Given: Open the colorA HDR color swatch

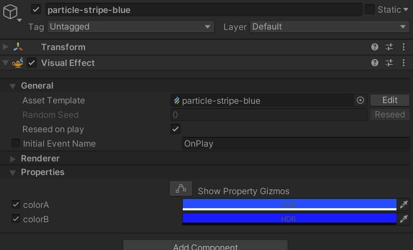Looking at the screenshot, I should (x=288, y=205).
